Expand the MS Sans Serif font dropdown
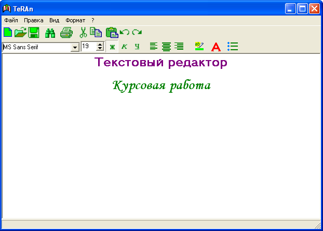This screenshot has width=323, height=231. [75, 48]
